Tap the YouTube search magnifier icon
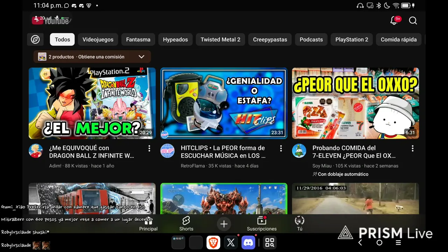Image resolution: width=448 pixels, height=252 pixels. coord(413,21)
